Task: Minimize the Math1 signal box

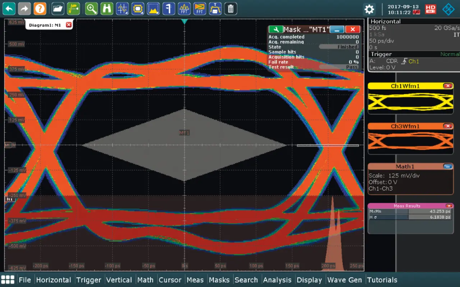Action: coord(448,166)
